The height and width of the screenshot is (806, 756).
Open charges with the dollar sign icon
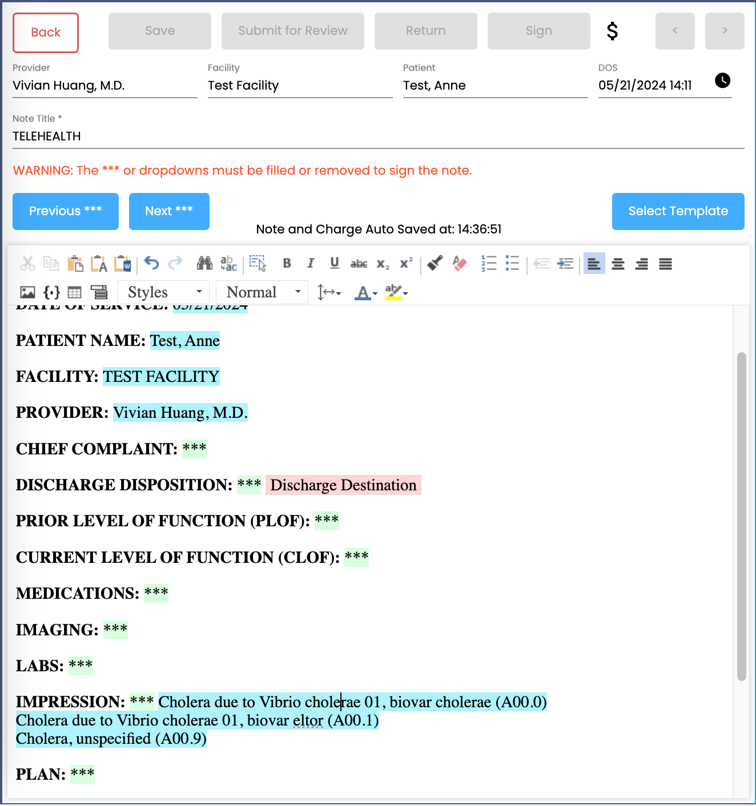click(x=612, y=31)
